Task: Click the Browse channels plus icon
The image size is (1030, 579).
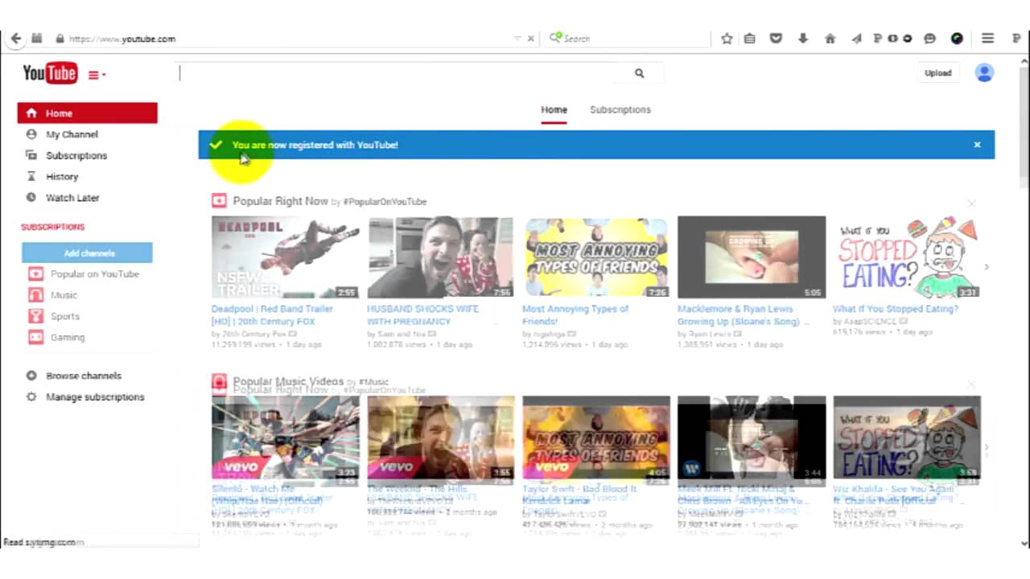Action: pos(31,376)
